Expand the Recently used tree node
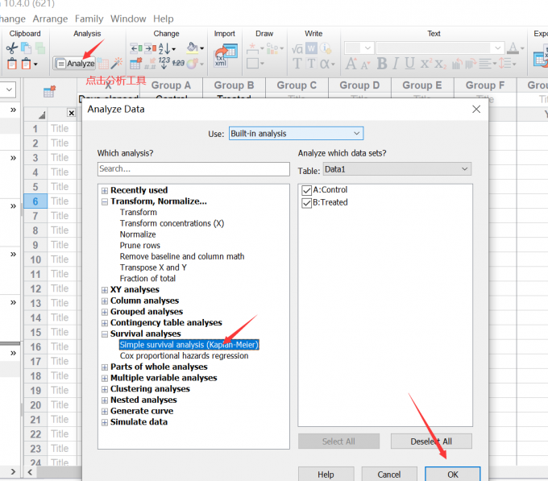Image resolution: width=548 pixels, height=481 pixels. point(105,191)
